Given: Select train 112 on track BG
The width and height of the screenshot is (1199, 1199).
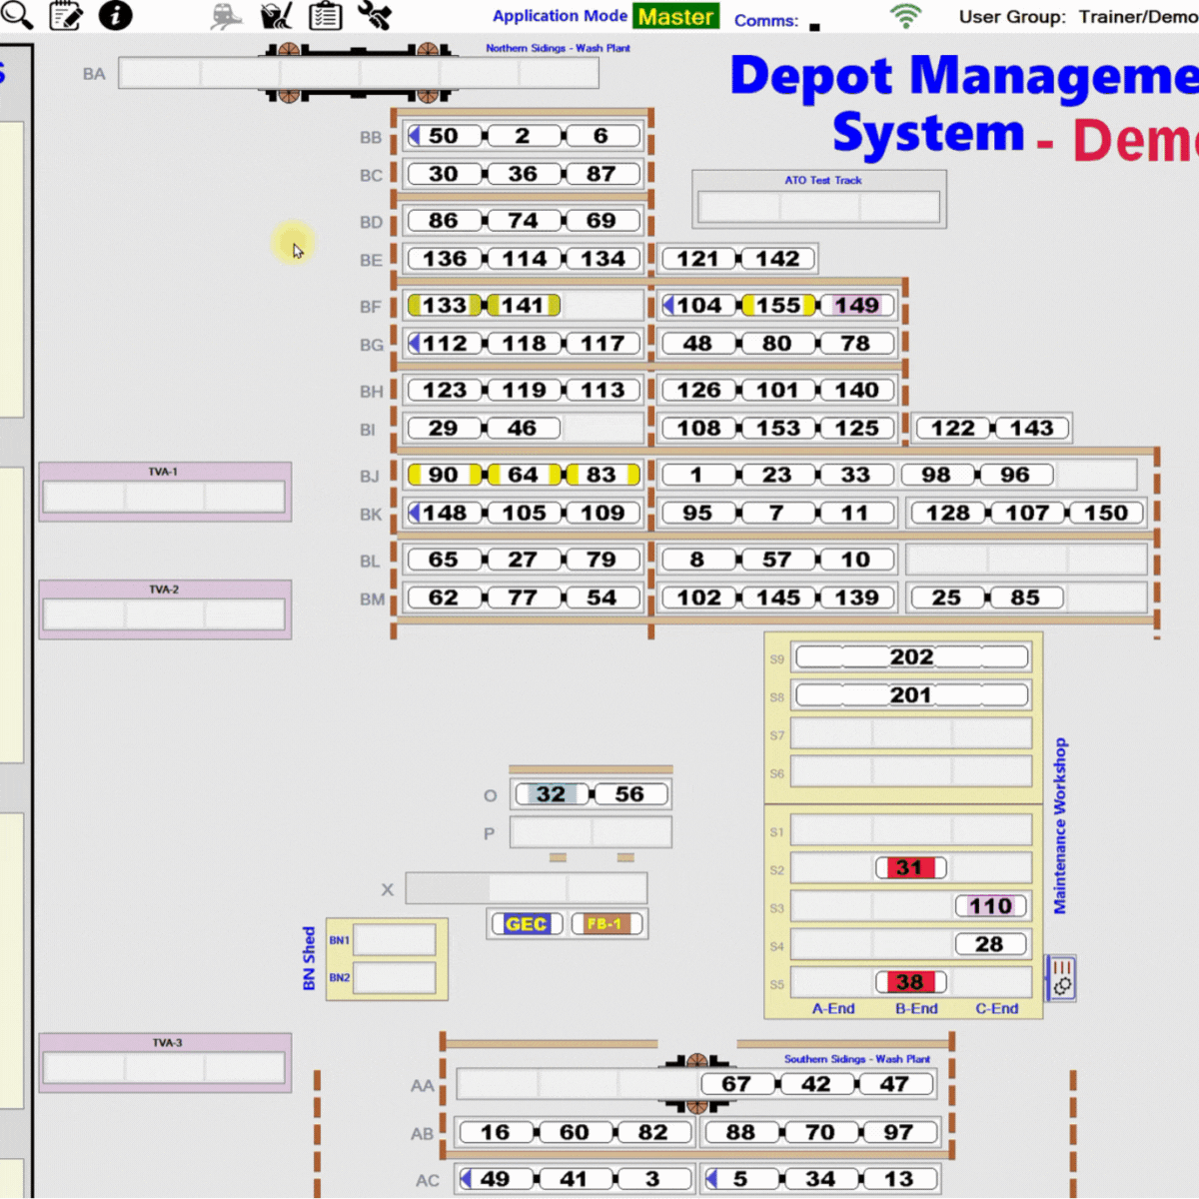Looking at the screenshot, I should click(x=444, y=344).
